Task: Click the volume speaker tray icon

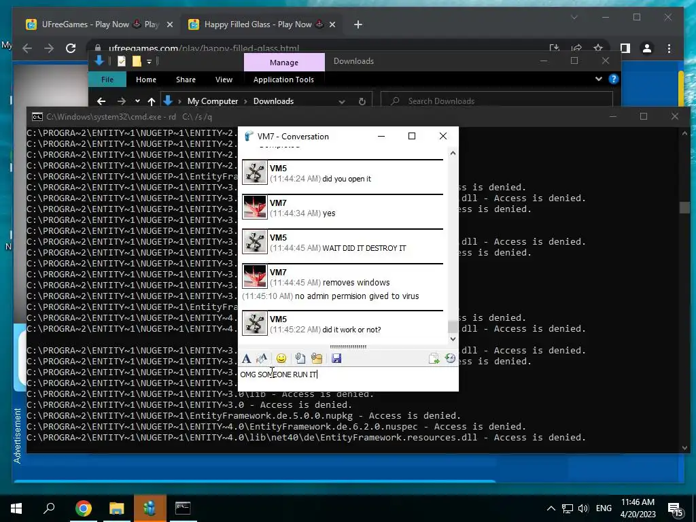Action: point(582,508)
